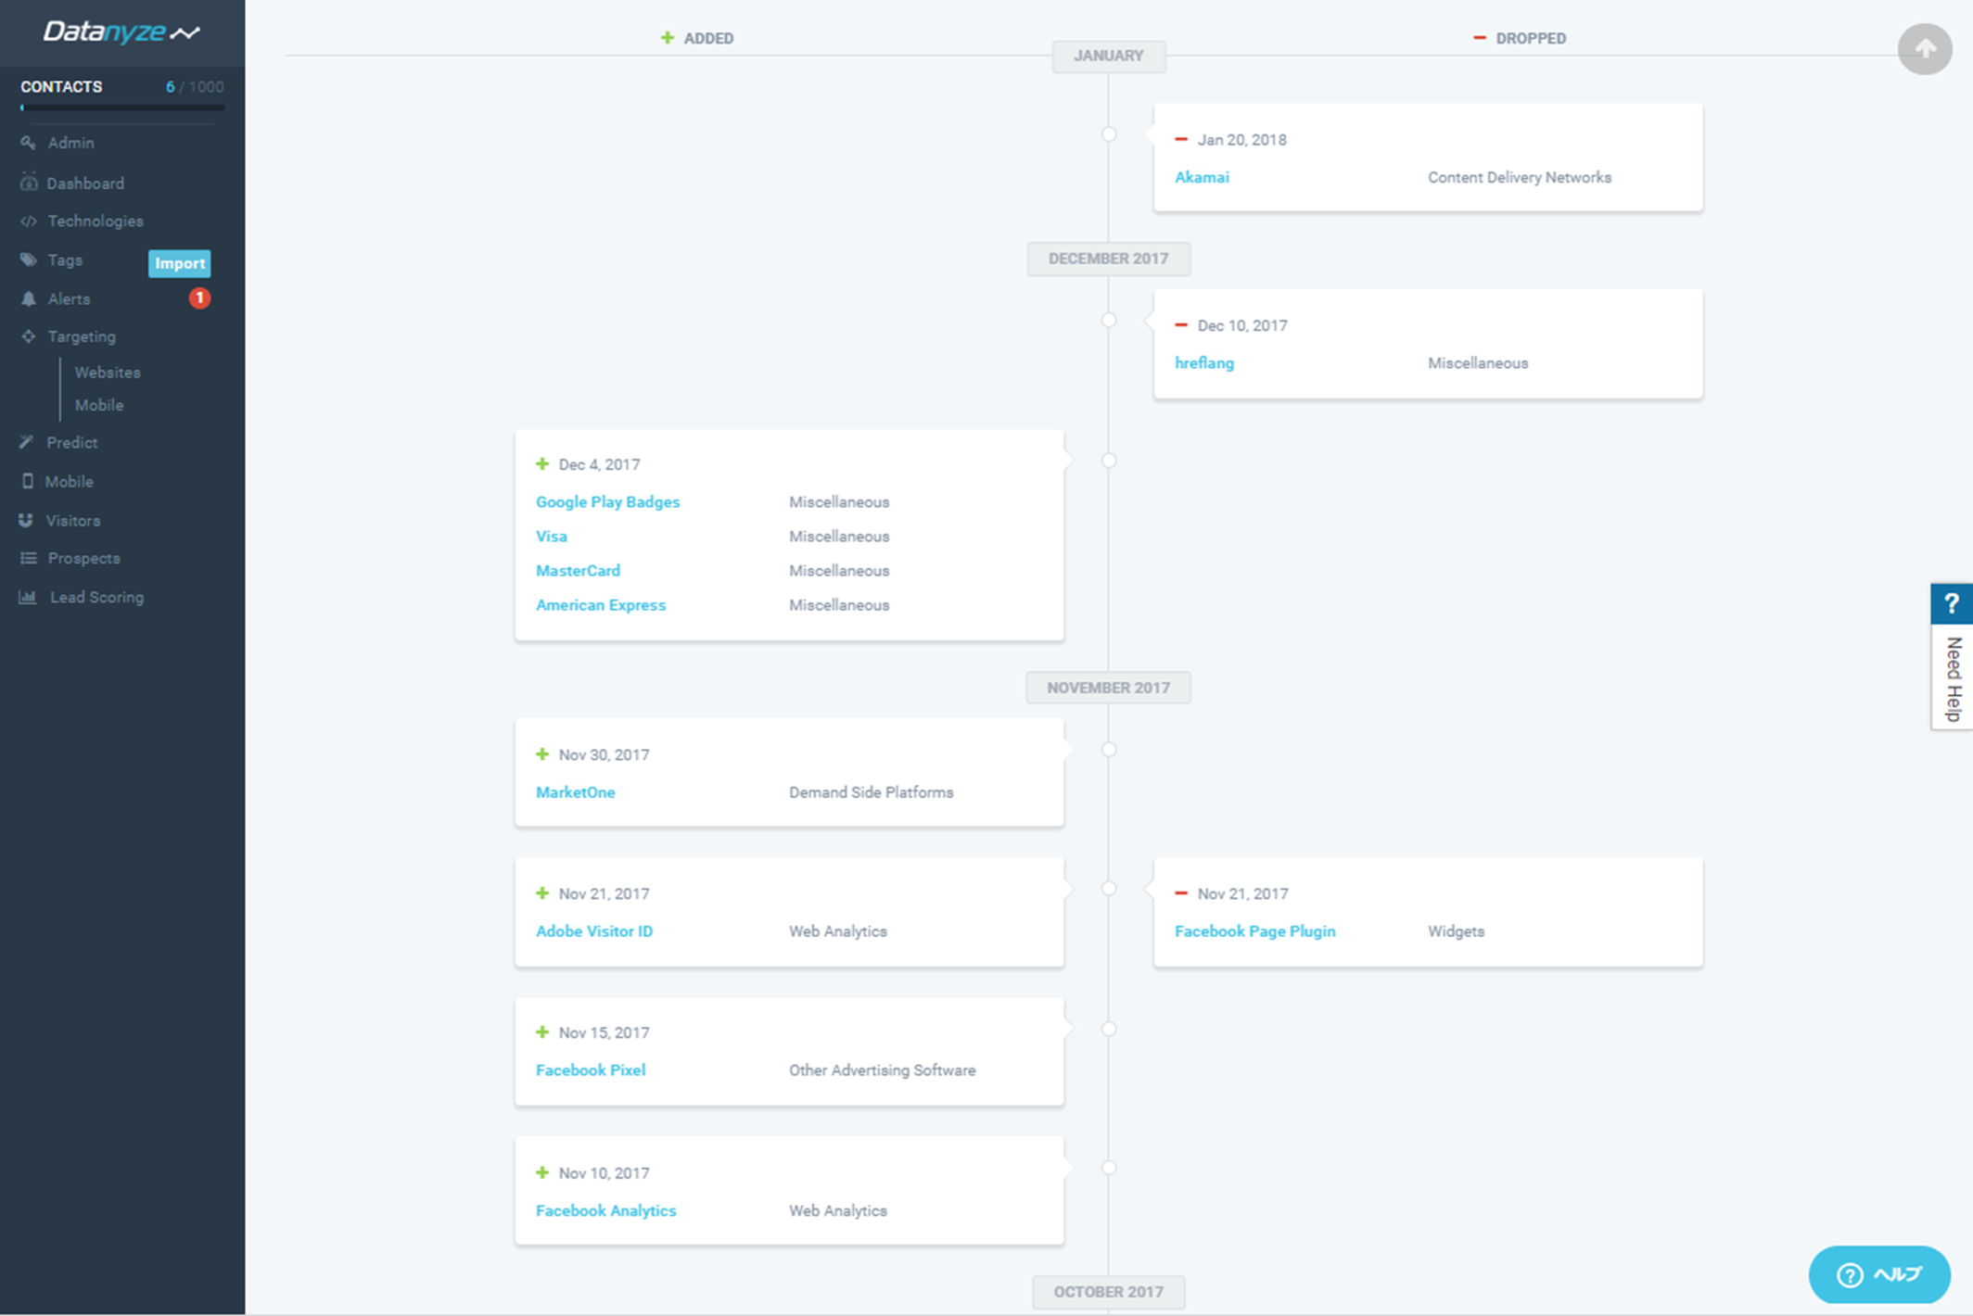The height and width of the screenshot is (1316, 1973).
Task: Click the Visitors magnet icon
Action: pos(26,520)
